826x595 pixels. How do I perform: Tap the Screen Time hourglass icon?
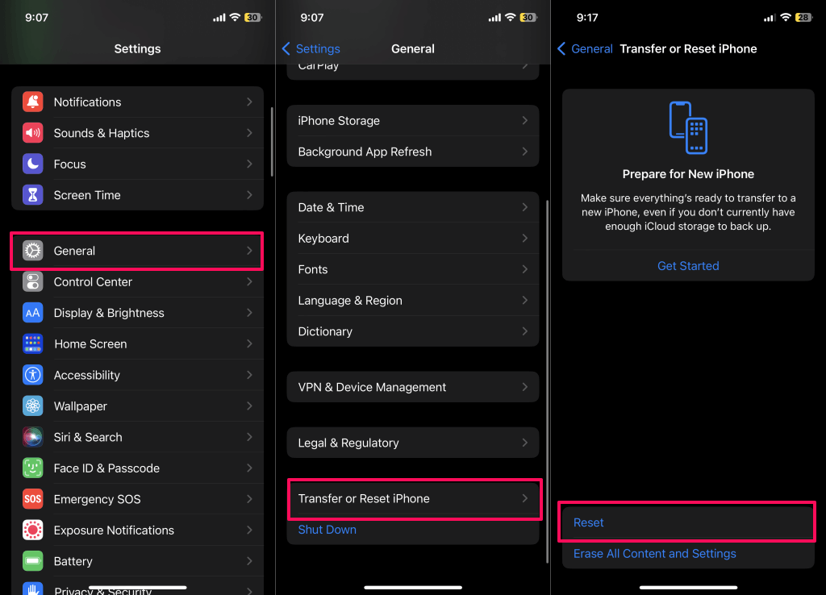33,195
